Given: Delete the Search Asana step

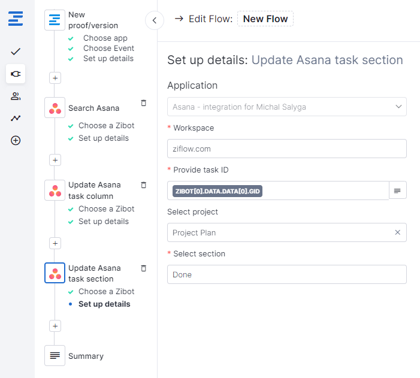Looking at the screenshot, I should [143, 103].
